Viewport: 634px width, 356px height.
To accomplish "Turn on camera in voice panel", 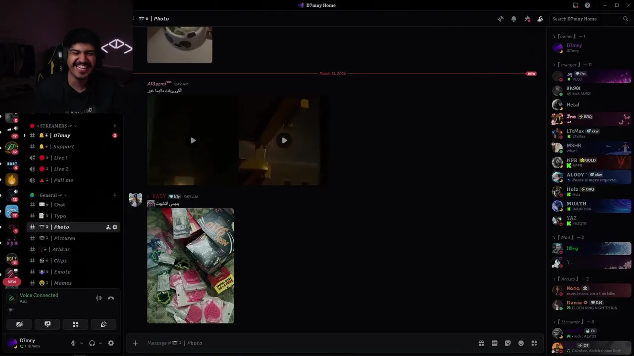I will click(19, 324).
